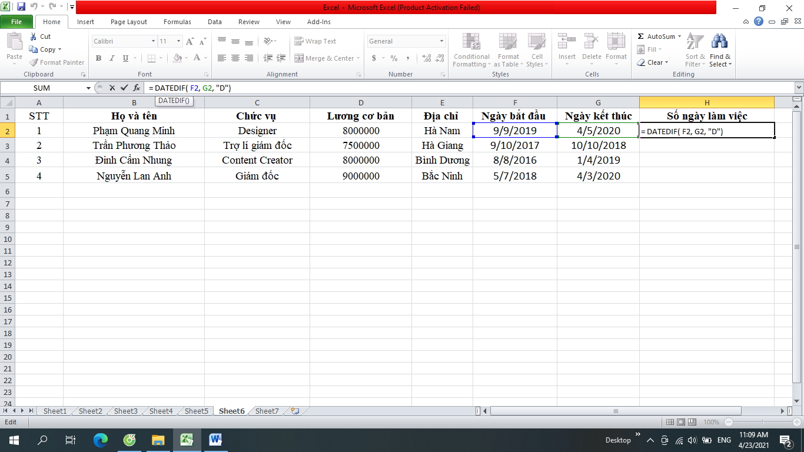Click Sort & Filter icon
The width and height of the screenshot is (804, 452).
(x=695, y=42)
